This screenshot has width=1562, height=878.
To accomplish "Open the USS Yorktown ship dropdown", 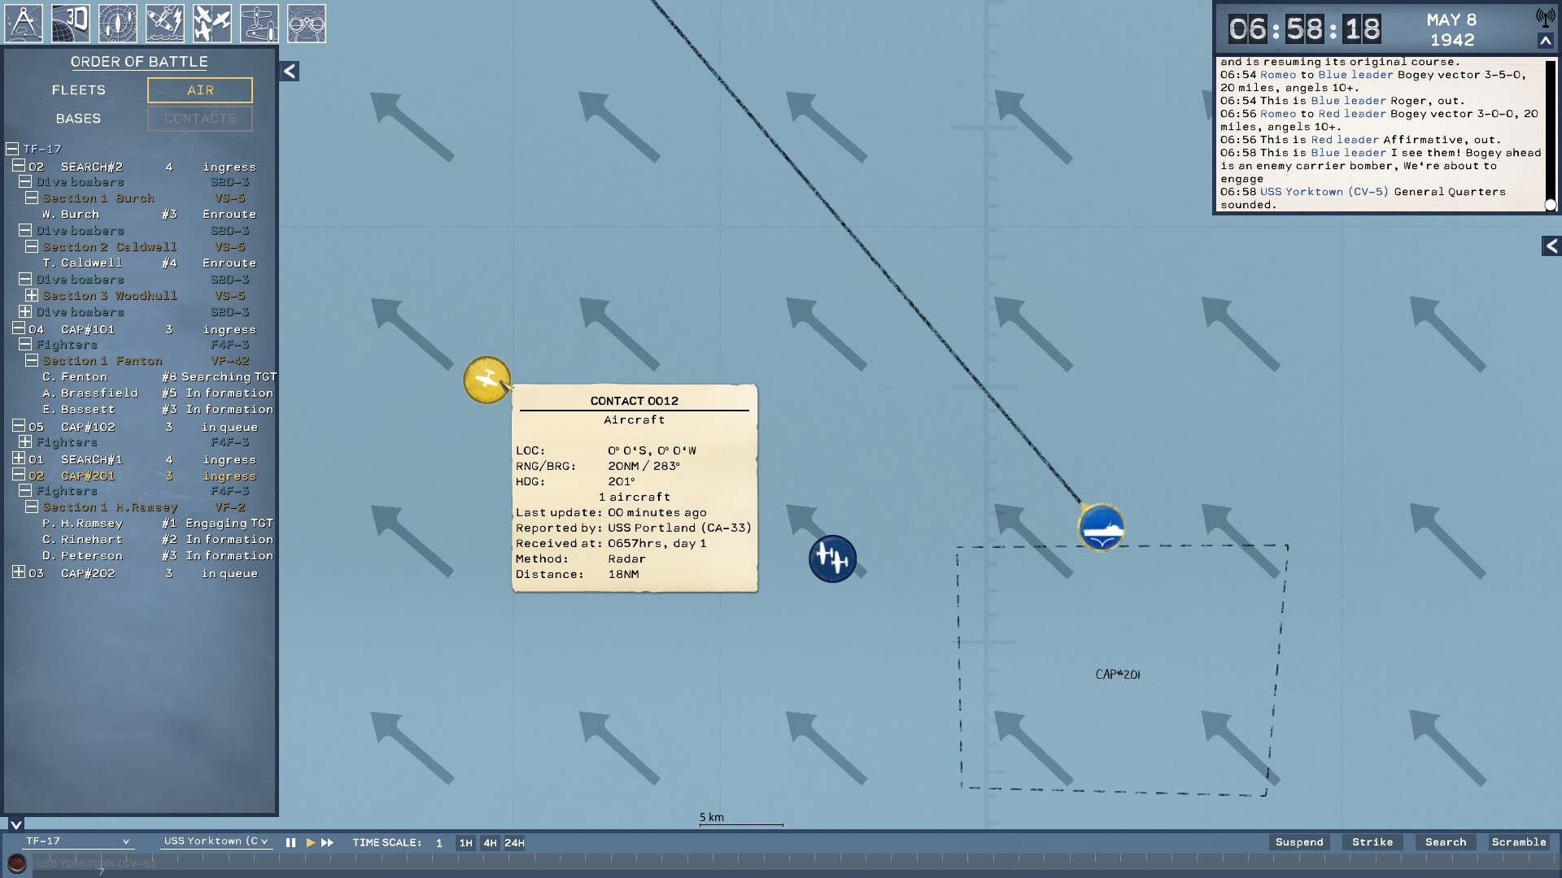I will pos(216,841).
